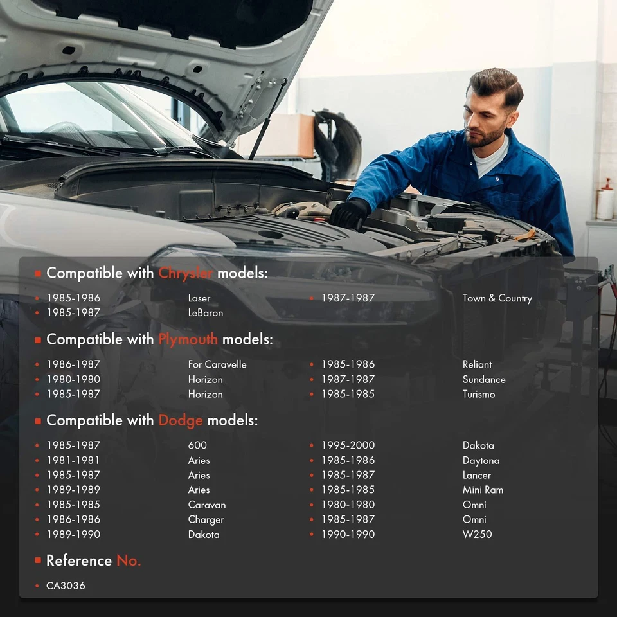Click the Dodge "600" model name
The height and width of the screenshot is (617, 617).
pos(197,445)
